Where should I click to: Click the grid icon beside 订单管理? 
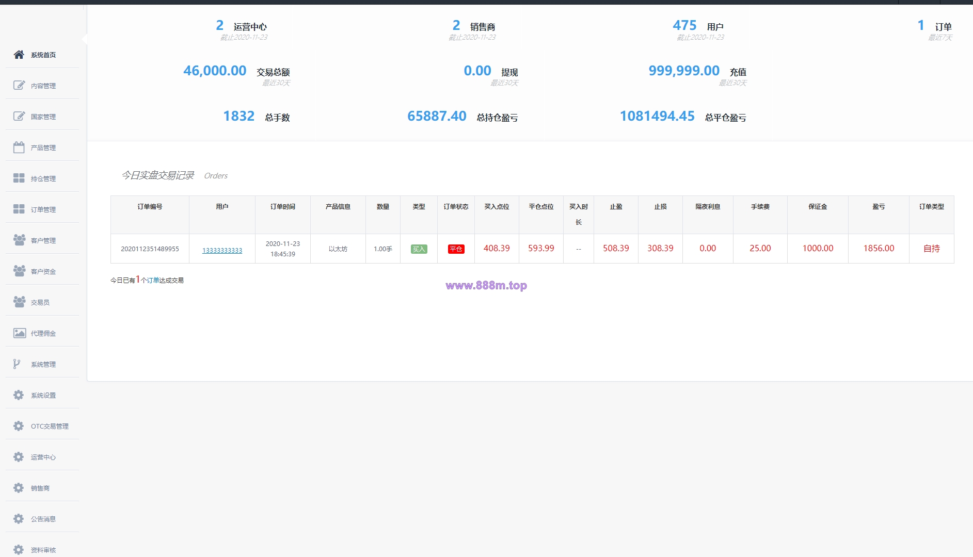(x=19, y=209)
